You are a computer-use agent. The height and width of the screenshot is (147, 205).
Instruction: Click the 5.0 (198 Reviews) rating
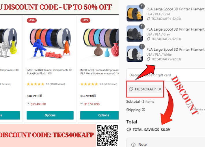[x=46, y=84]
